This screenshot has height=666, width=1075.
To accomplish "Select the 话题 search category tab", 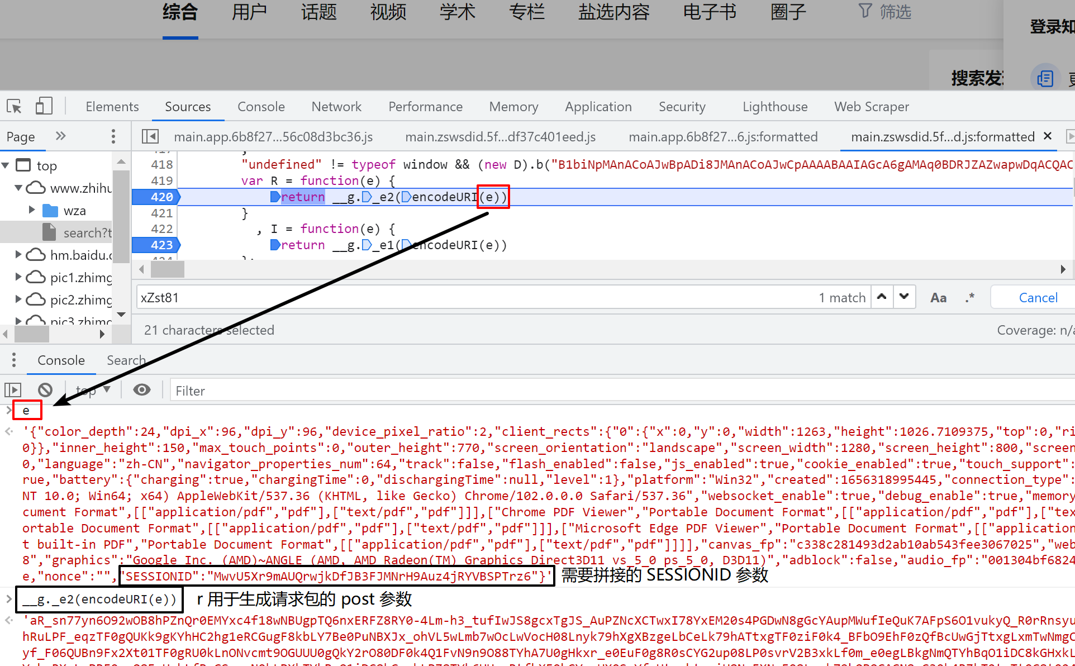I will [x=318, y=12].
